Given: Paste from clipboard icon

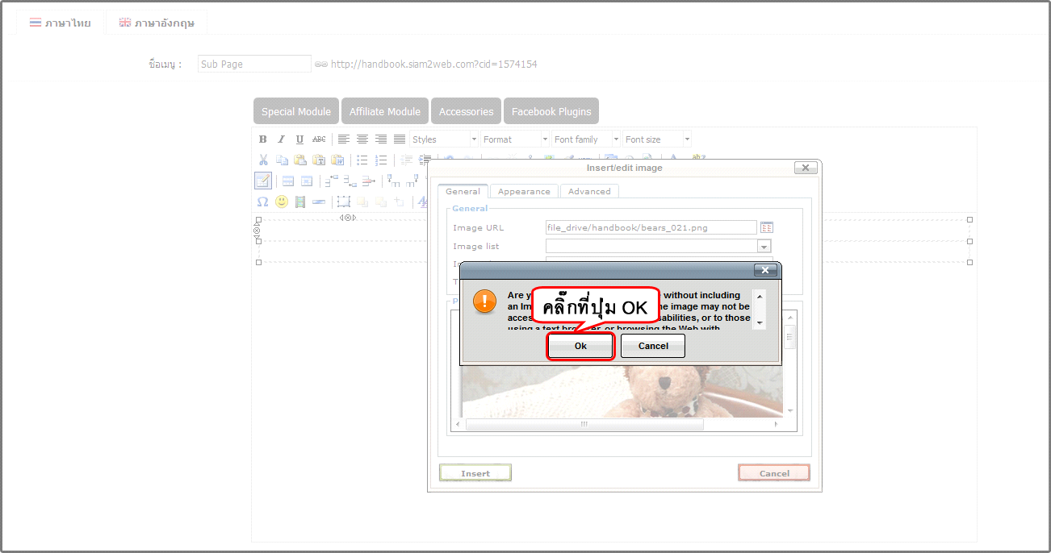Looking at the screenshot, I should 300,160.
